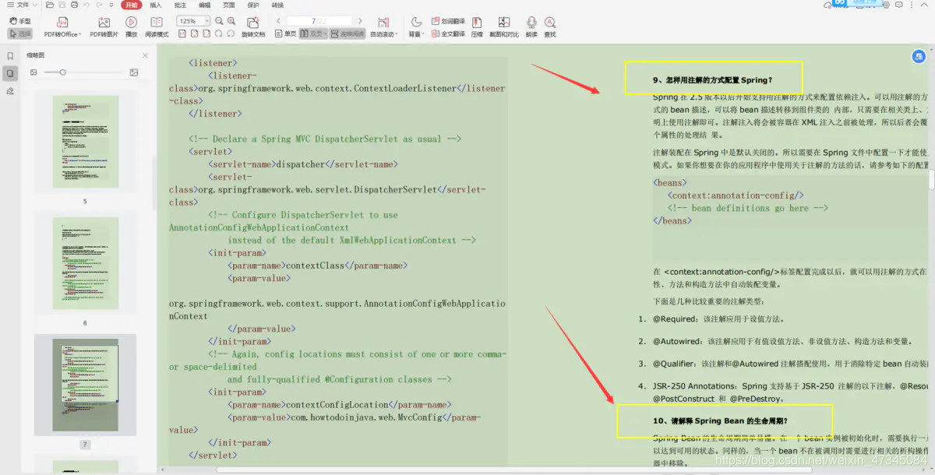Show thumbnails panel in left sidebar
Viewport: 935px width, 475px height.
[x=10, y=73]
